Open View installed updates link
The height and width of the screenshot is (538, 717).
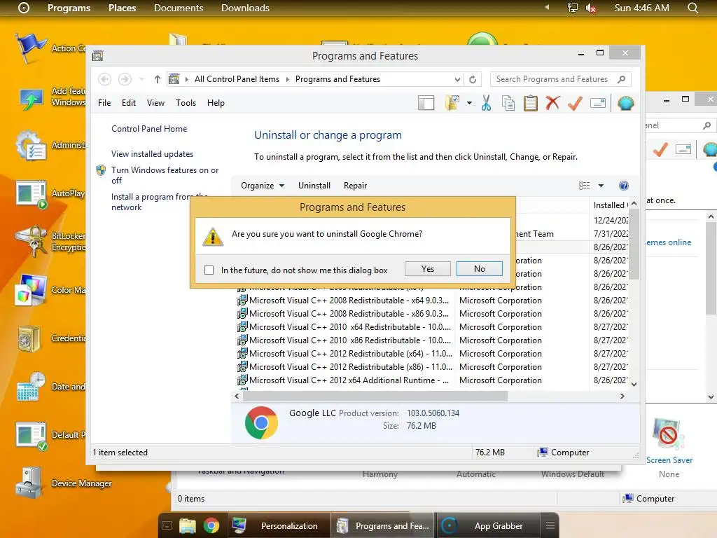(152, 153)
